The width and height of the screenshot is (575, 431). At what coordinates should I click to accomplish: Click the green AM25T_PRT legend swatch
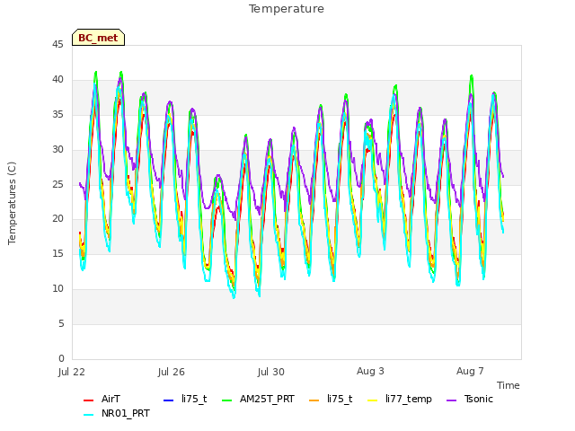coord(227,400)
